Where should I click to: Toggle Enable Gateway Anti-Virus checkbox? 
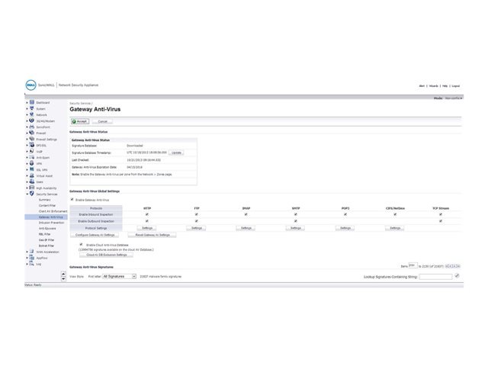[x=72, y=200]
